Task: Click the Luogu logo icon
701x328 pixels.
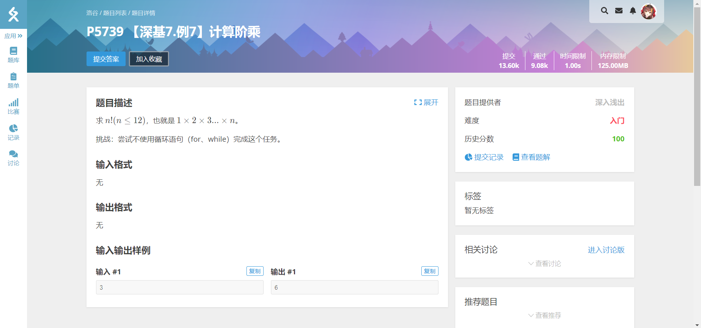Action: coord(14,14)
